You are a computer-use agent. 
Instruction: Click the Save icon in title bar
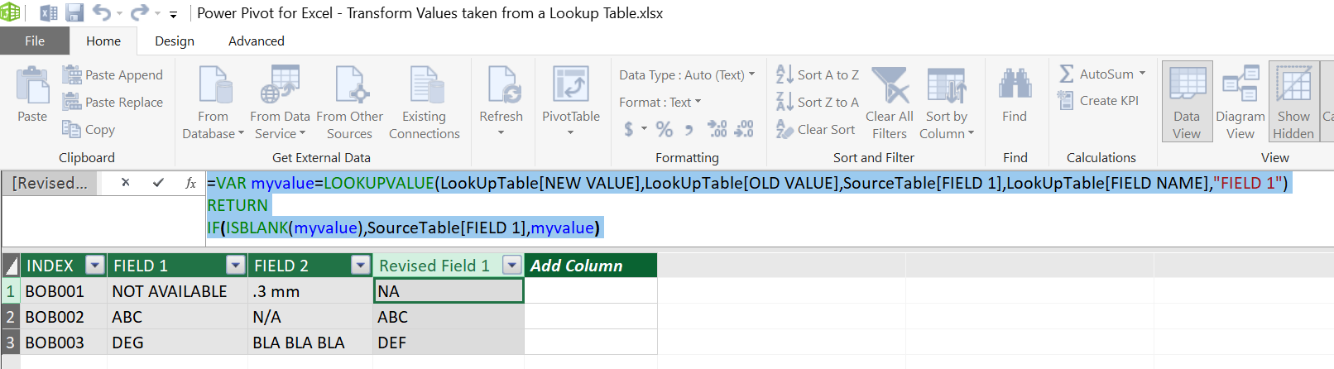click(74, 13)
